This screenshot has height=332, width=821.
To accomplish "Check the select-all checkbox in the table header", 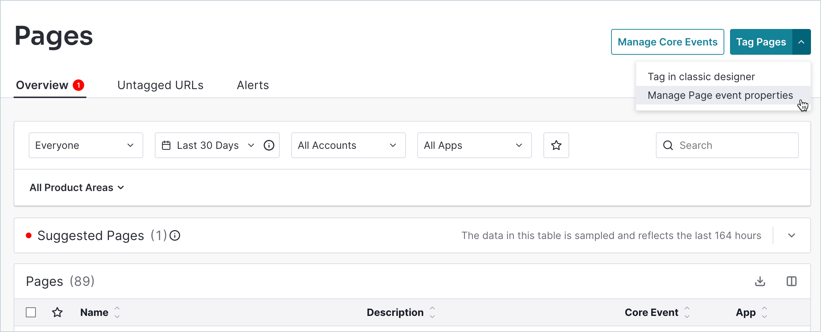I will (x=31, y=312).
